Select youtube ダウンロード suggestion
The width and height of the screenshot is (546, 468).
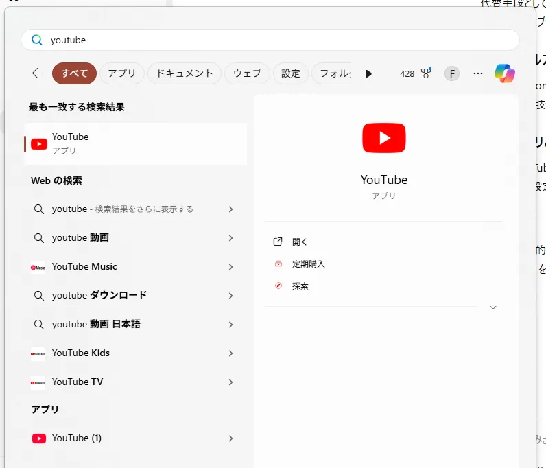(134, 296)
